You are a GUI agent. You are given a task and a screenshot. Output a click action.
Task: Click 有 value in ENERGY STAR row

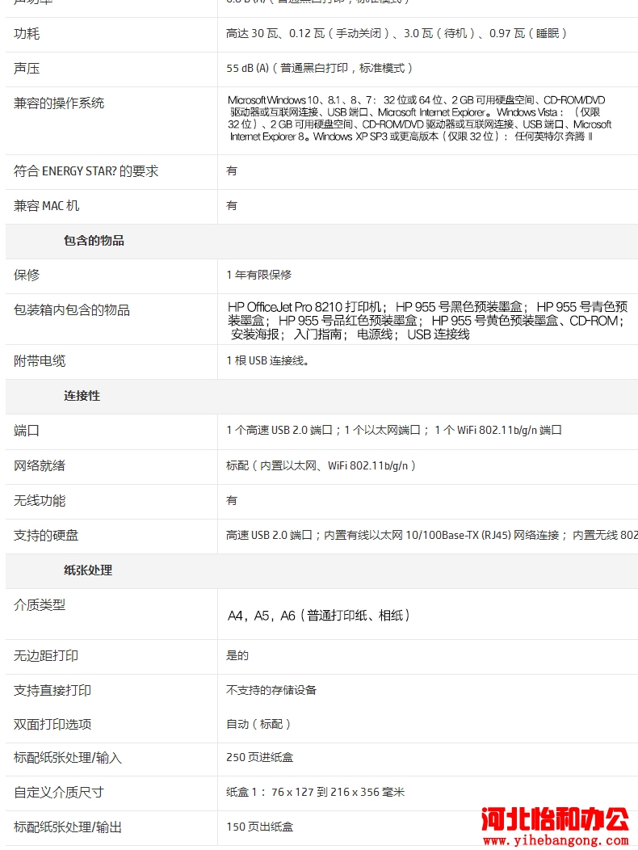[x=232, y=171]
